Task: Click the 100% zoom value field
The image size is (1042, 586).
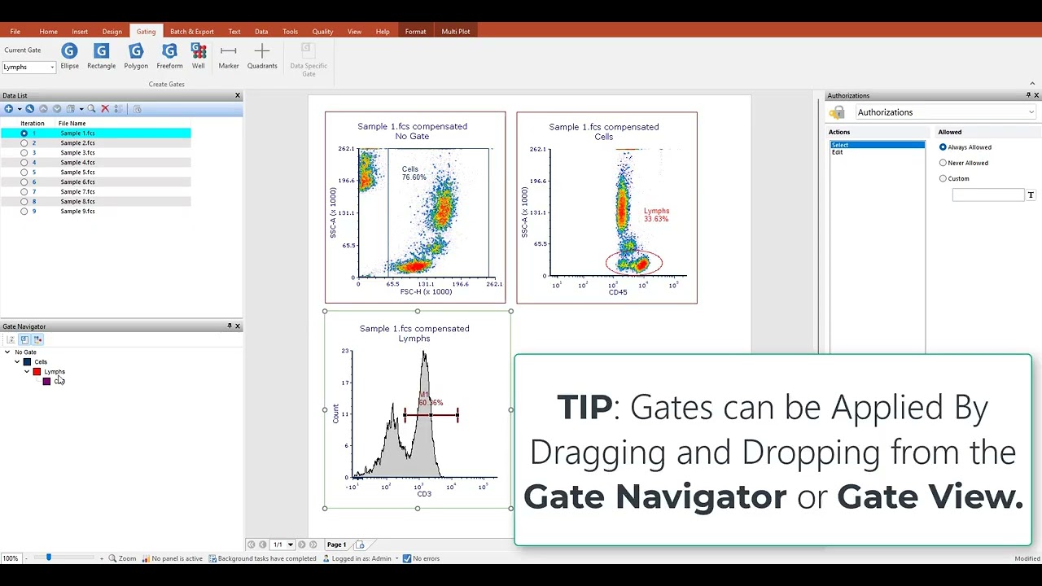Action: [10, 558]
